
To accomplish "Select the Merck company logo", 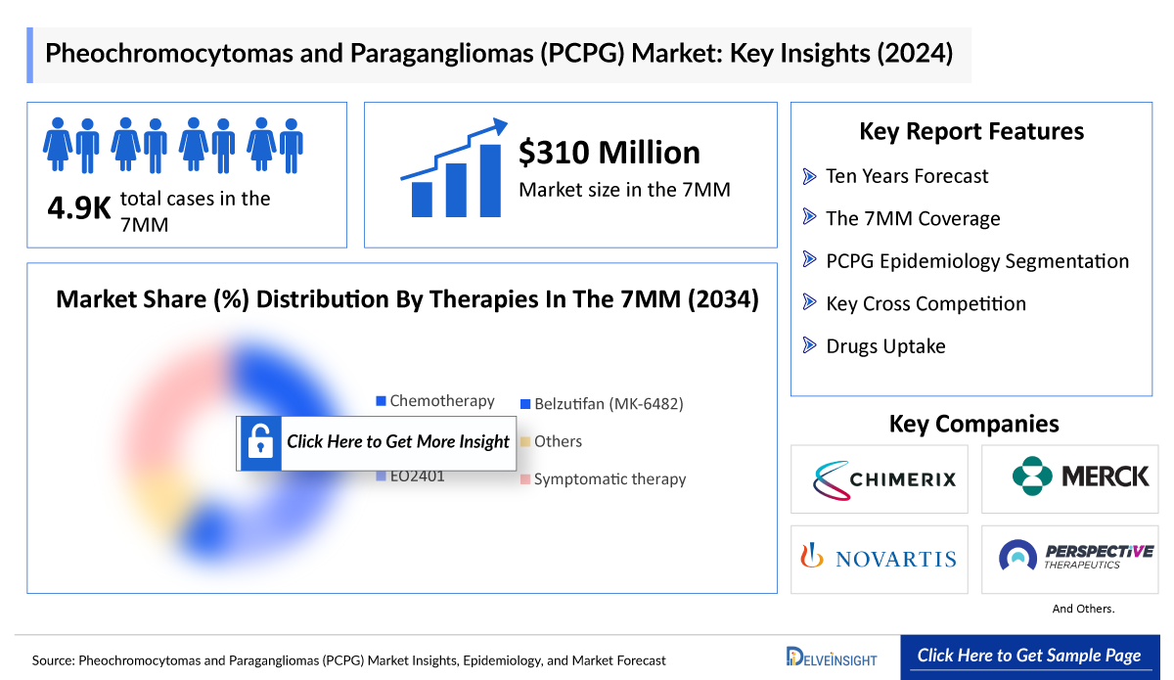I will pos(1069,478).
